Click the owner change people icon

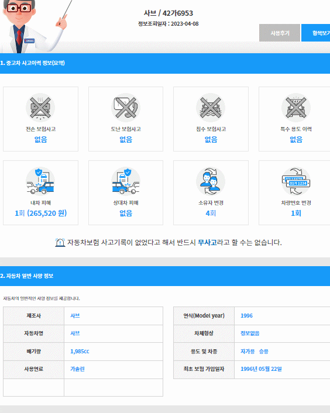[x=211, y=181]
